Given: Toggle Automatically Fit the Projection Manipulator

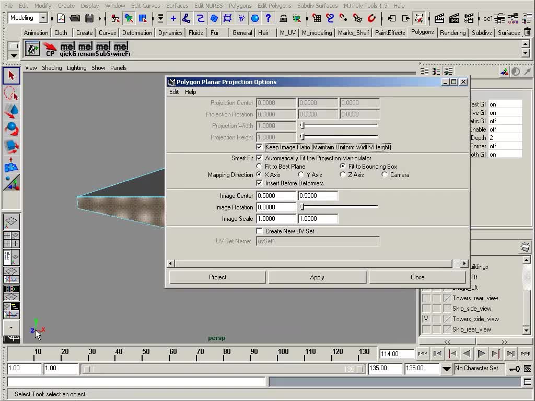Looking at the screenshot, I should pyautogui.click(x=259, y=158).
